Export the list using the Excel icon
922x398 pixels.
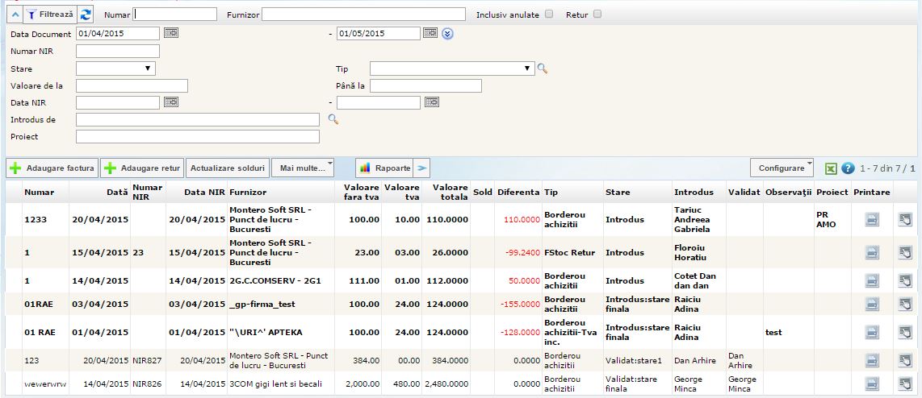tap(830, 168)
